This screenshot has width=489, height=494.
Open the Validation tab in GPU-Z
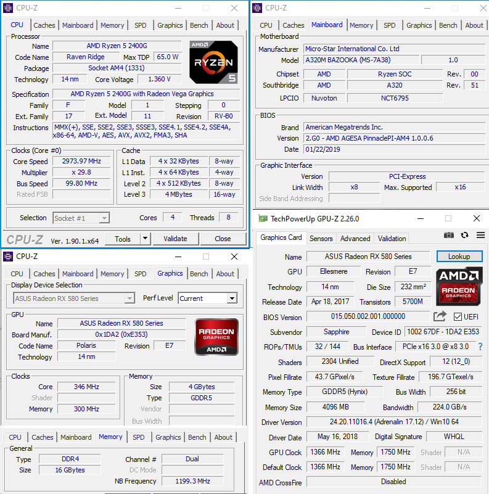392,239
